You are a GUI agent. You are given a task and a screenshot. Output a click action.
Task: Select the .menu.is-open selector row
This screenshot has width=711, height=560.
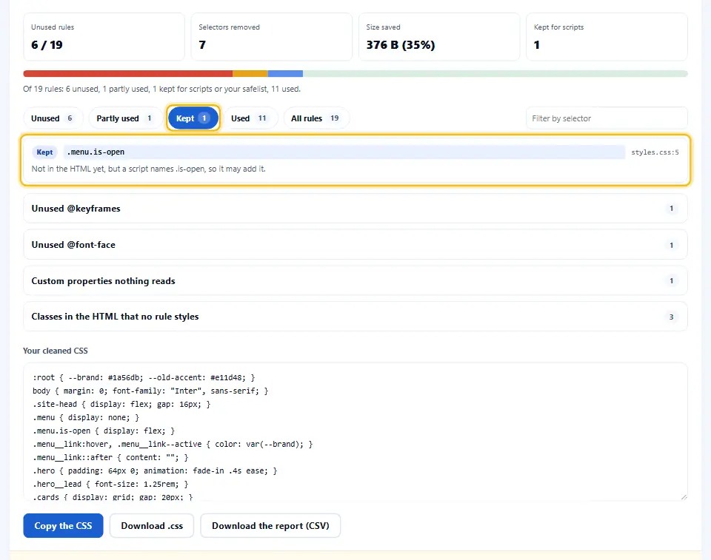[355, 160]
